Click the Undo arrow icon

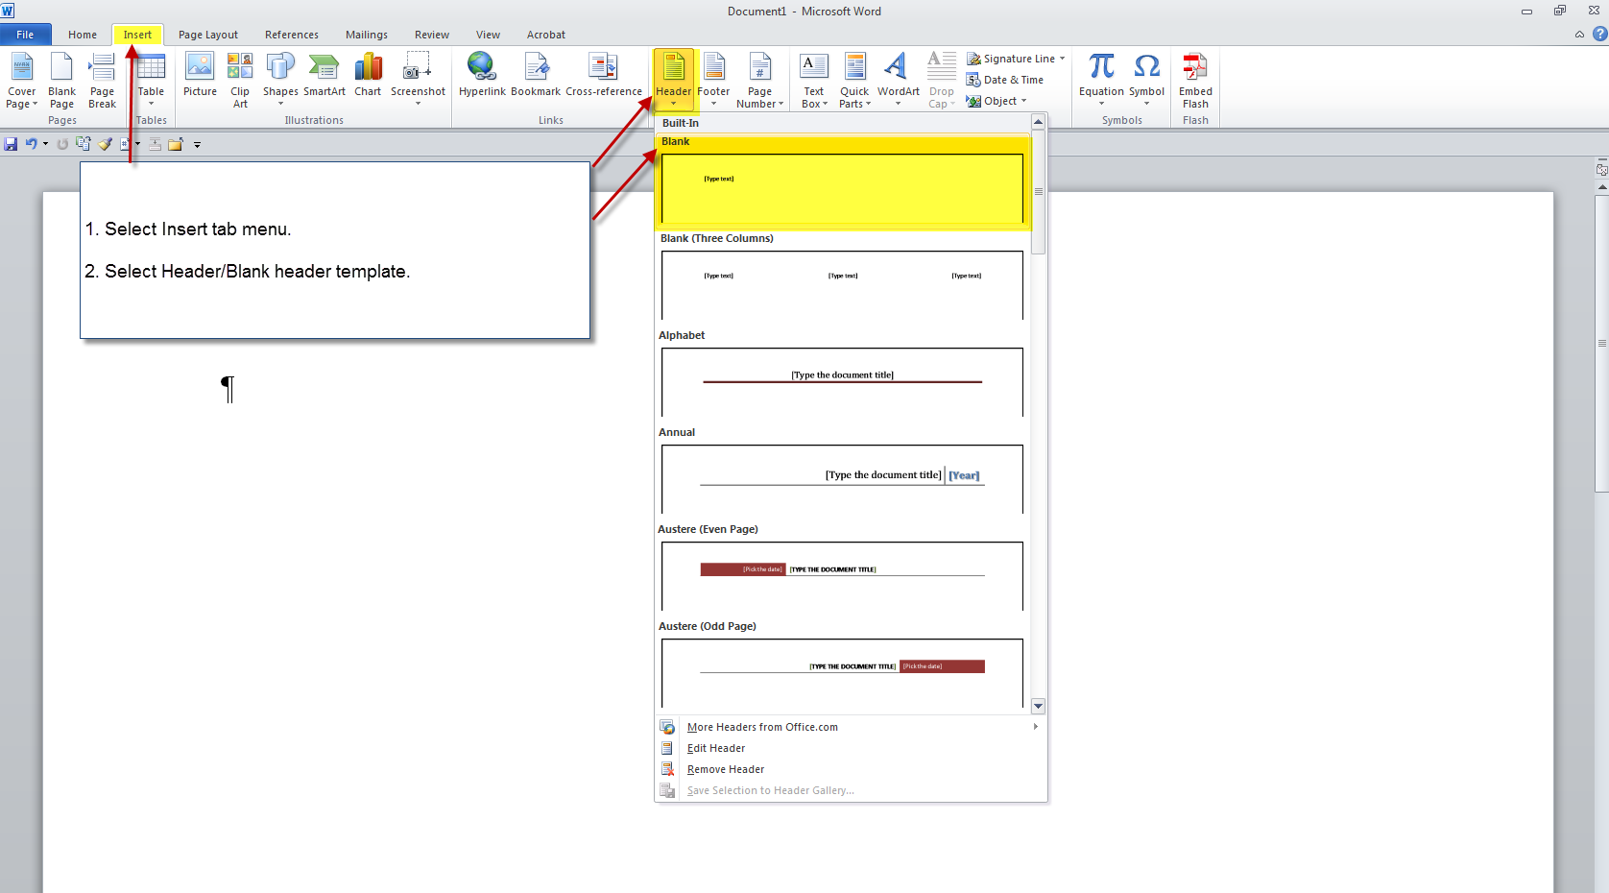pos(32,144)
